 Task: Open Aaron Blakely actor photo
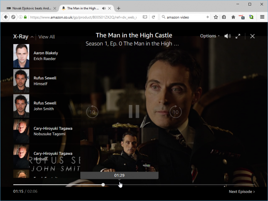[21, 56]
